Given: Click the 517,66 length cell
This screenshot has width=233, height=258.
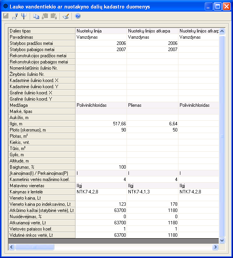Looking at the screenshot, I should click(101, 124).
